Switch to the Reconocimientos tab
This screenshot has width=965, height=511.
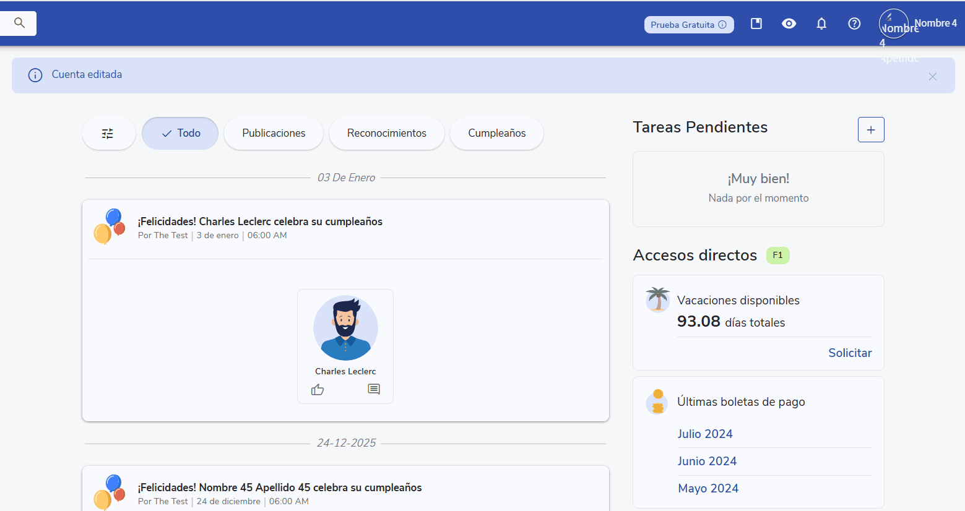click(386, 133)
